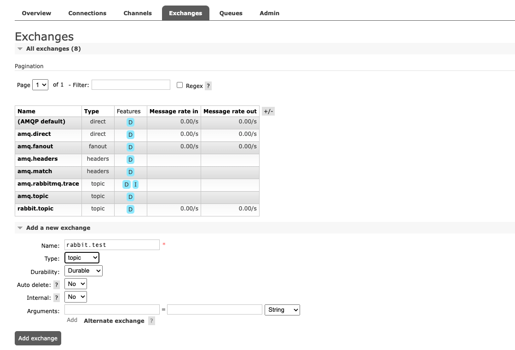Screen dimensions: 515x350
Task: Click the help icon next to Regex
Action: (x=208, y=86)
